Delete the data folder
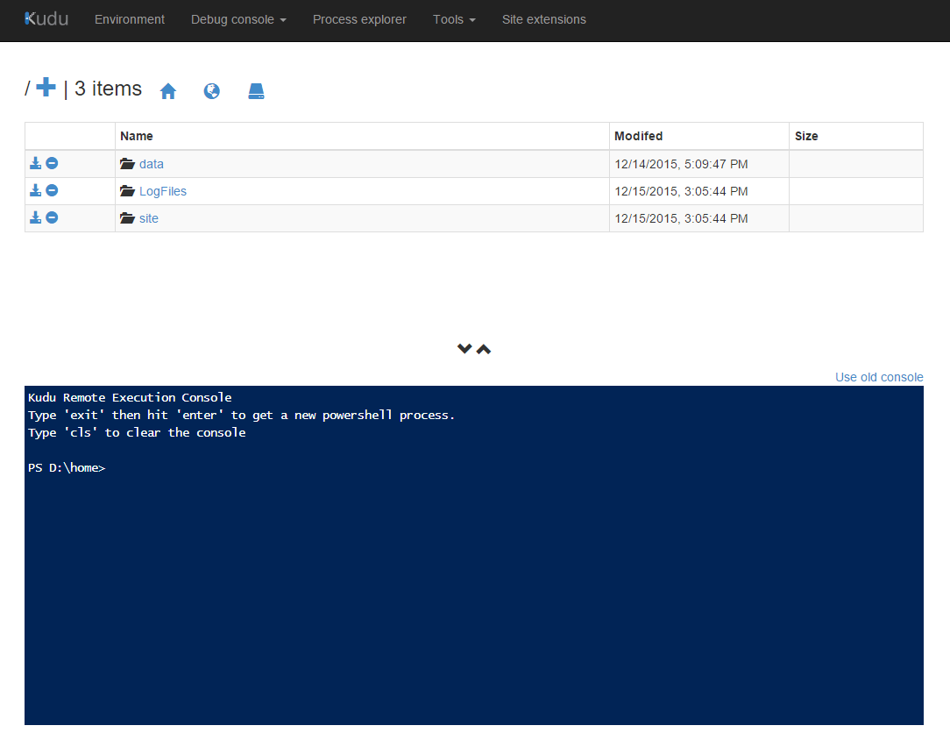 coord(52,164)
